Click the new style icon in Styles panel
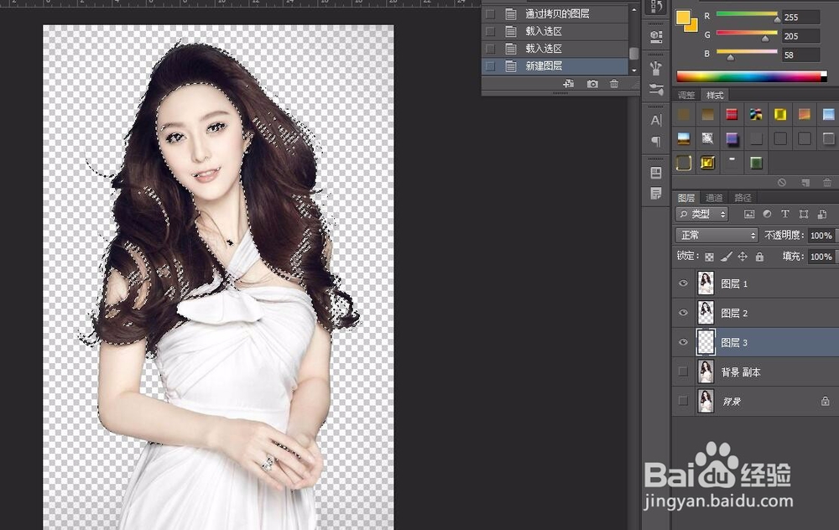839x530 pixels. click(805, 182)
